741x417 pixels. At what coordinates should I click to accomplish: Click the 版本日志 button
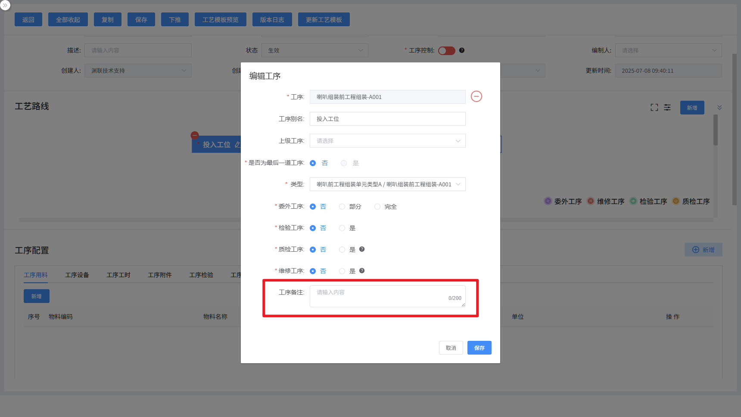click(x=272, y=19)
